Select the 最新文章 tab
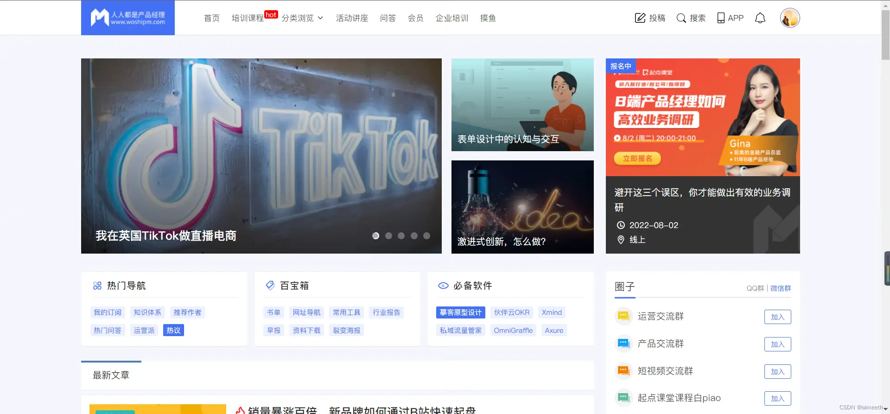This screenshot has width=890, height=414. pos(111,375)
